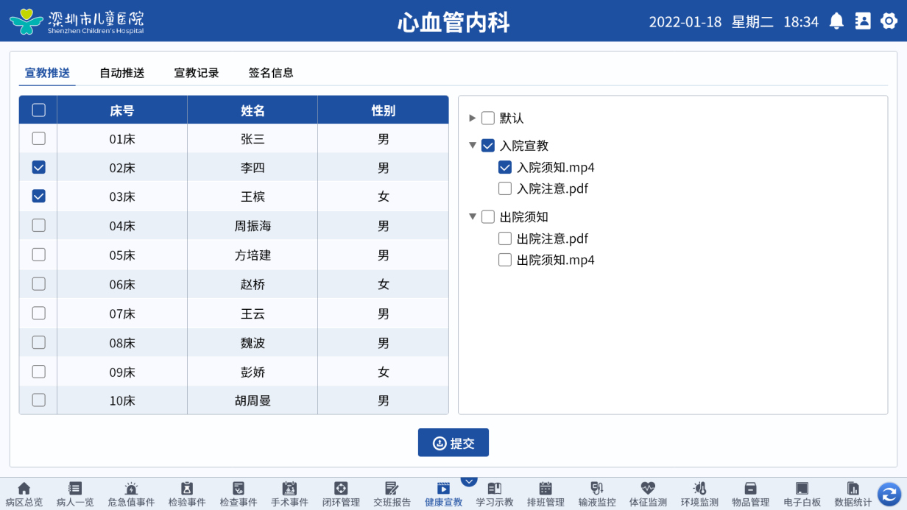Toggle the select-all checkbox in table header
Viewport: 907px width, 510px height.
pos(39,110)
